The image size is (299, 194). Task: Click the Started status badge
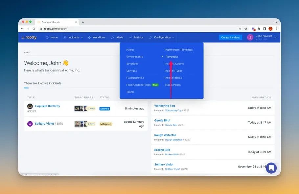[105, 109]
